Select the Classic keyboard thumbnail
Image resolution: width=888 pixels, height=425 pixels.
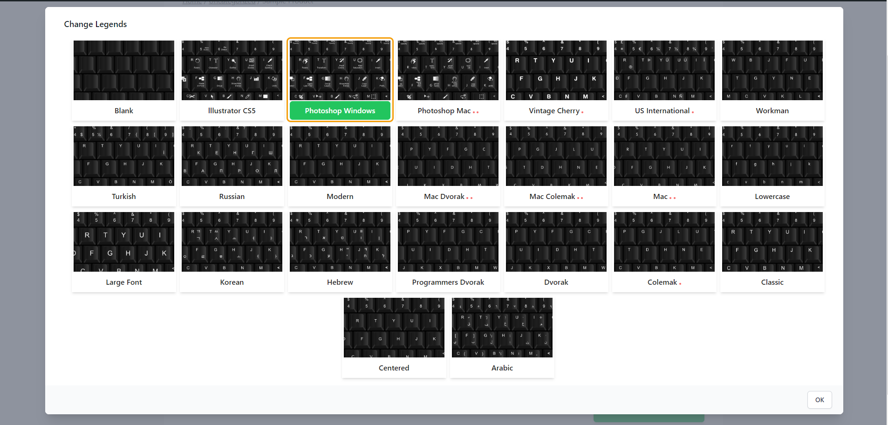[772, 242]
